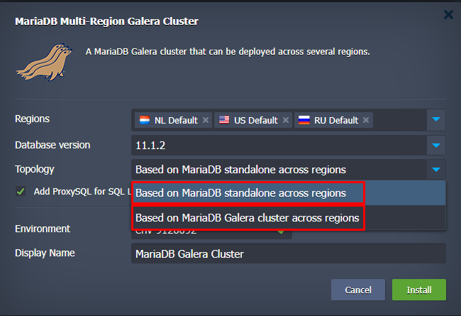Click the Topology selection field
Image resolution: width=461 pixels, height=316 pixels.
(x=278, y=170)
